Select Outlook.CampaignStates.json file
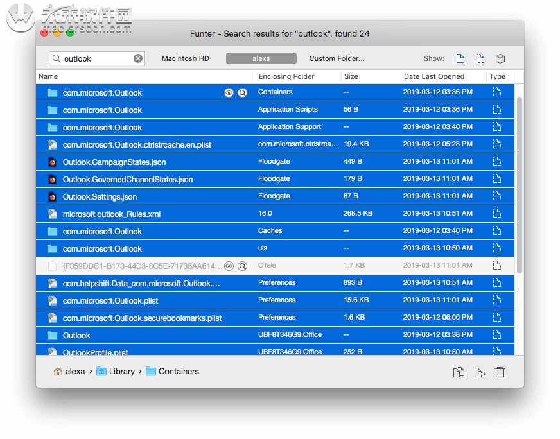The height and width of the screenshot is (439, 560). [x=275, y=162]
